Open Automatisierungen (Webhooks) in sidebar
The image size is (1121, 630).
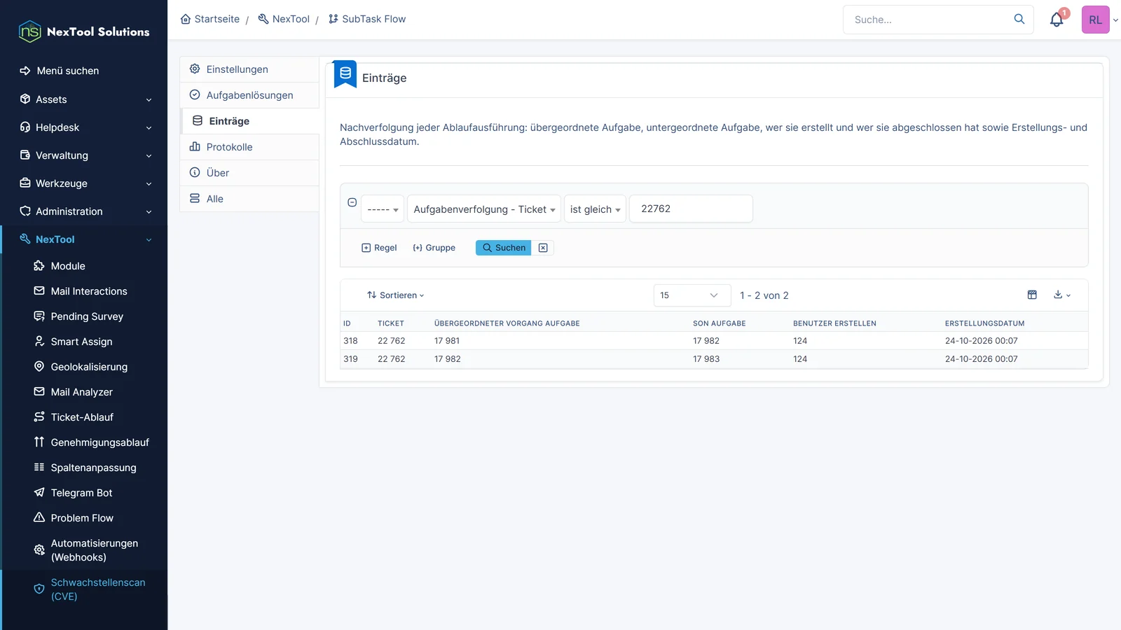point(94,550)
